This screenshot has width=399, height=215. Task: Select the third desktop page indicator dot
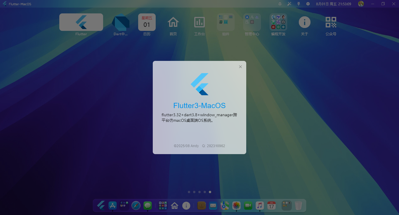point(199,192)
